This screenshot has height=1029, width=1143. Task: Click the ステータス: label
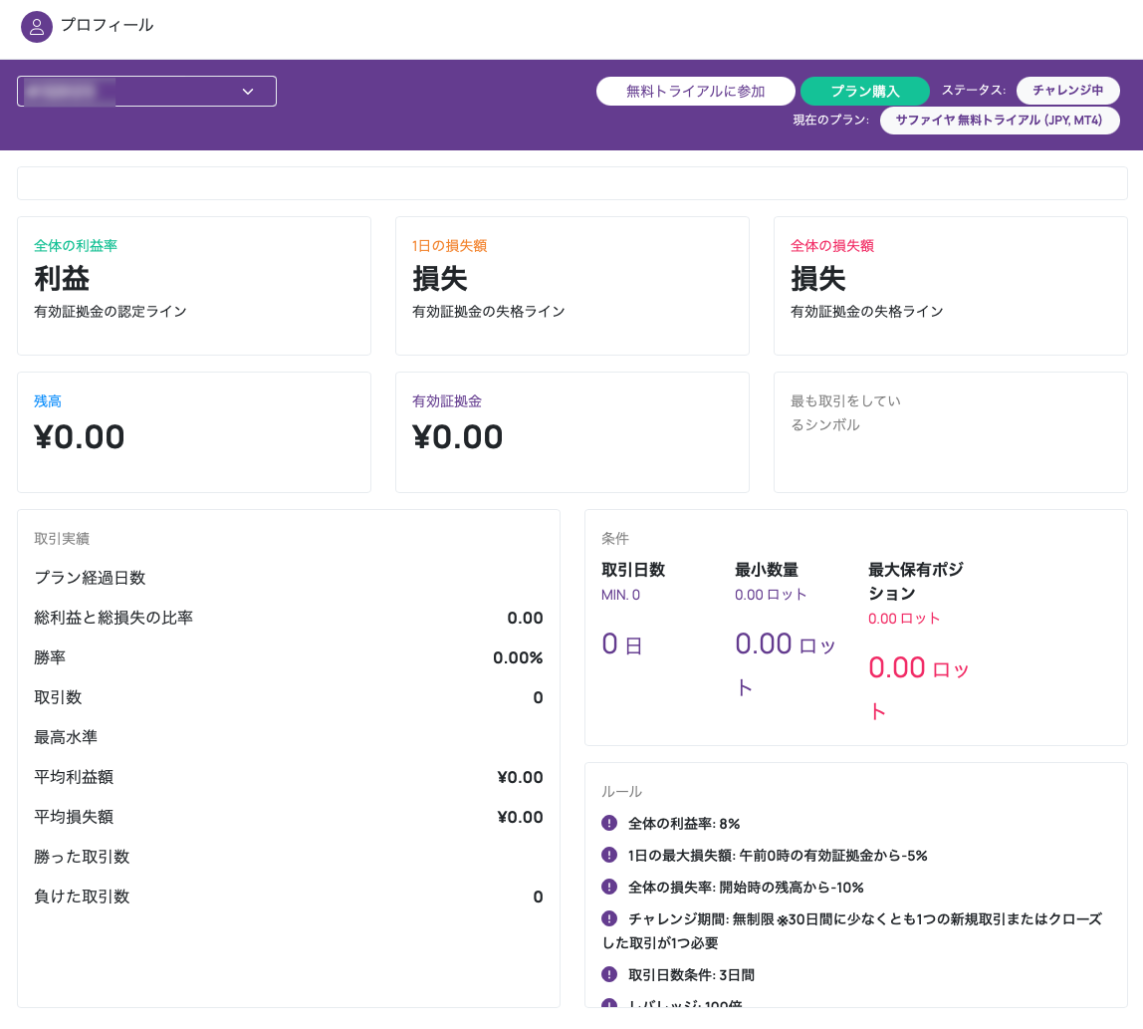tap(974, 90)
